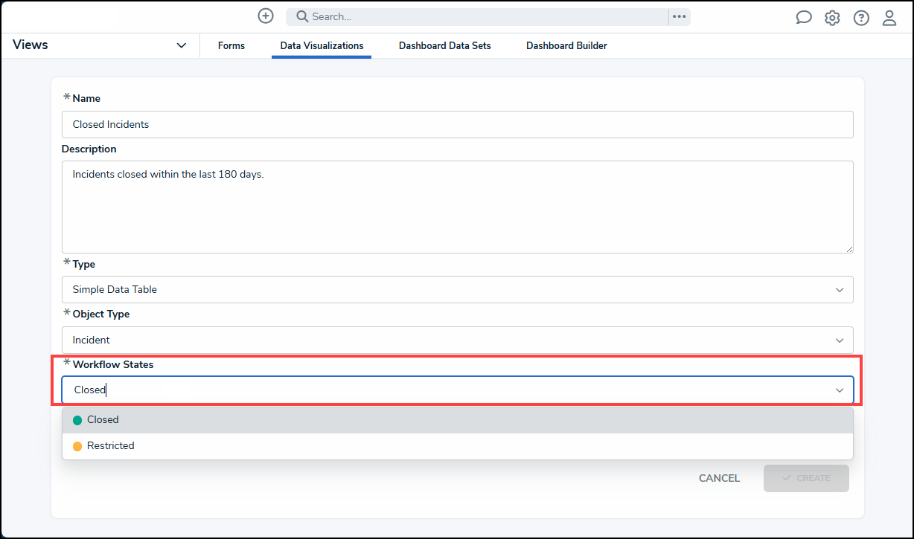Open the search options ellipsis
The width and height of the screenshot is (914, 539).
[680, 16]
